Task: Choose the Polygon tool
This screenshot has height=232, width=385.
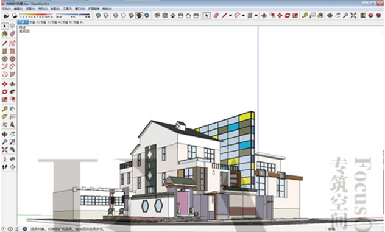Action: (x=12, y=59)
